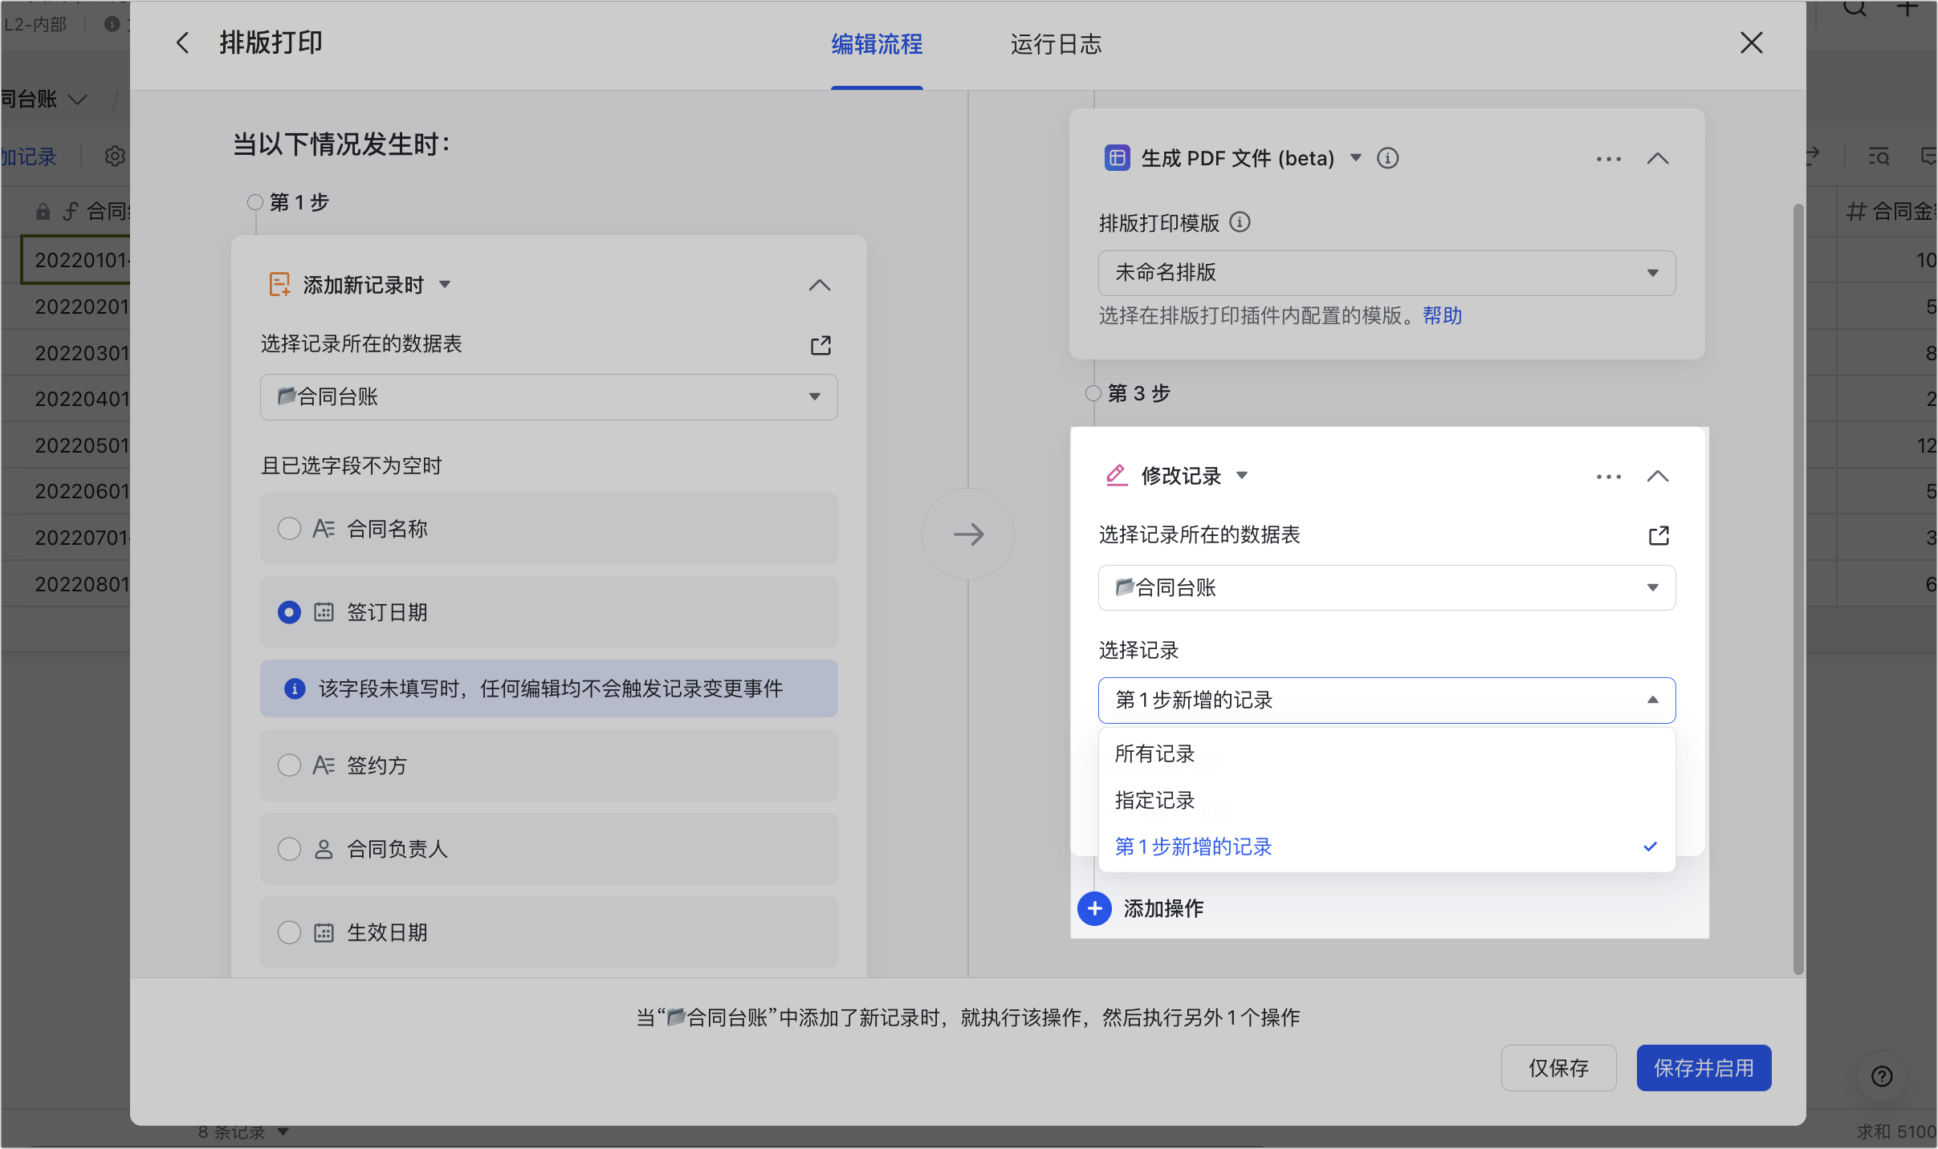This screenshot has width=1938, height=1149.
Task: Open the 未命名排版 template dropdown
Action: tap(1386, 273)
